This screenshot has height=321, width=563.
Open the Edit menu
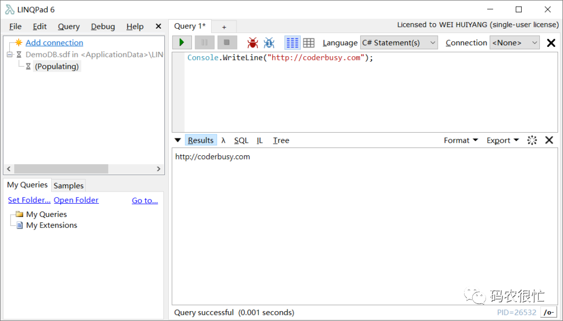(40, 26)
